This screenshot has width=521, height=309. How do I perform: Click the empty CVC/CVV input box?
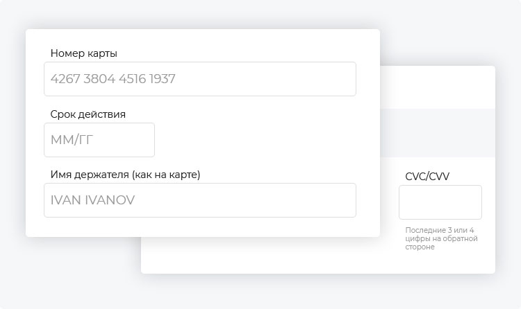pos(440,202)
